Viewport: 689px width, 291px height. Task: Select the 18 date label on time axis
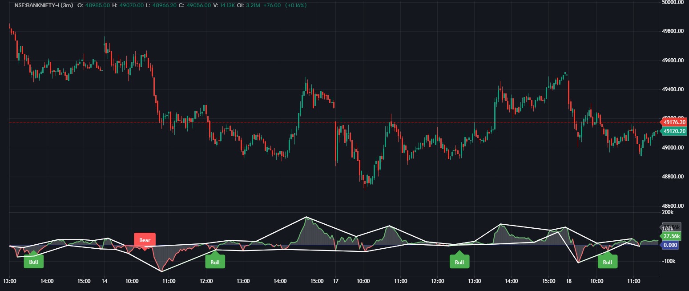[568, 281]
